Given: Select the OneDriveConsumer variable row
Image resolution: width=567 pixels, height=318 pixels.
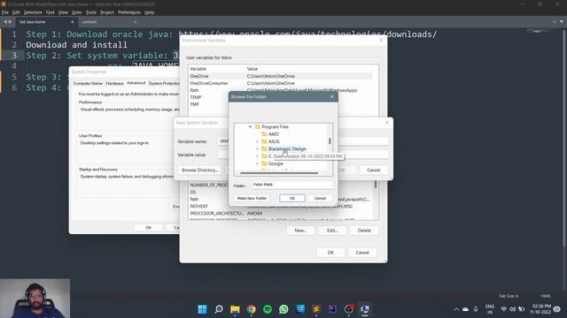Looking at the screenshot, I should pyautogui.click(x=280, y=83).
